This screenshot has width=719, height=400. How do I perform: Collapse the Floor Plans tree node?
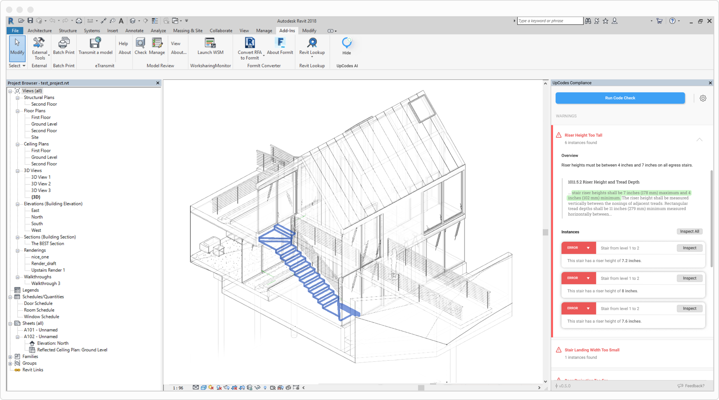pyautogui.click(x=18, y=111)
